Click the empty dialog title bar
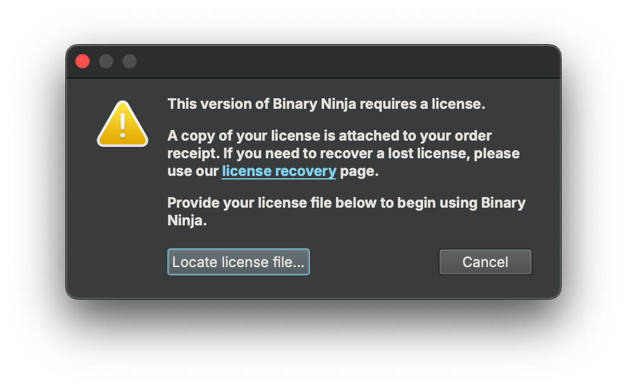 [x=344, y=61]
